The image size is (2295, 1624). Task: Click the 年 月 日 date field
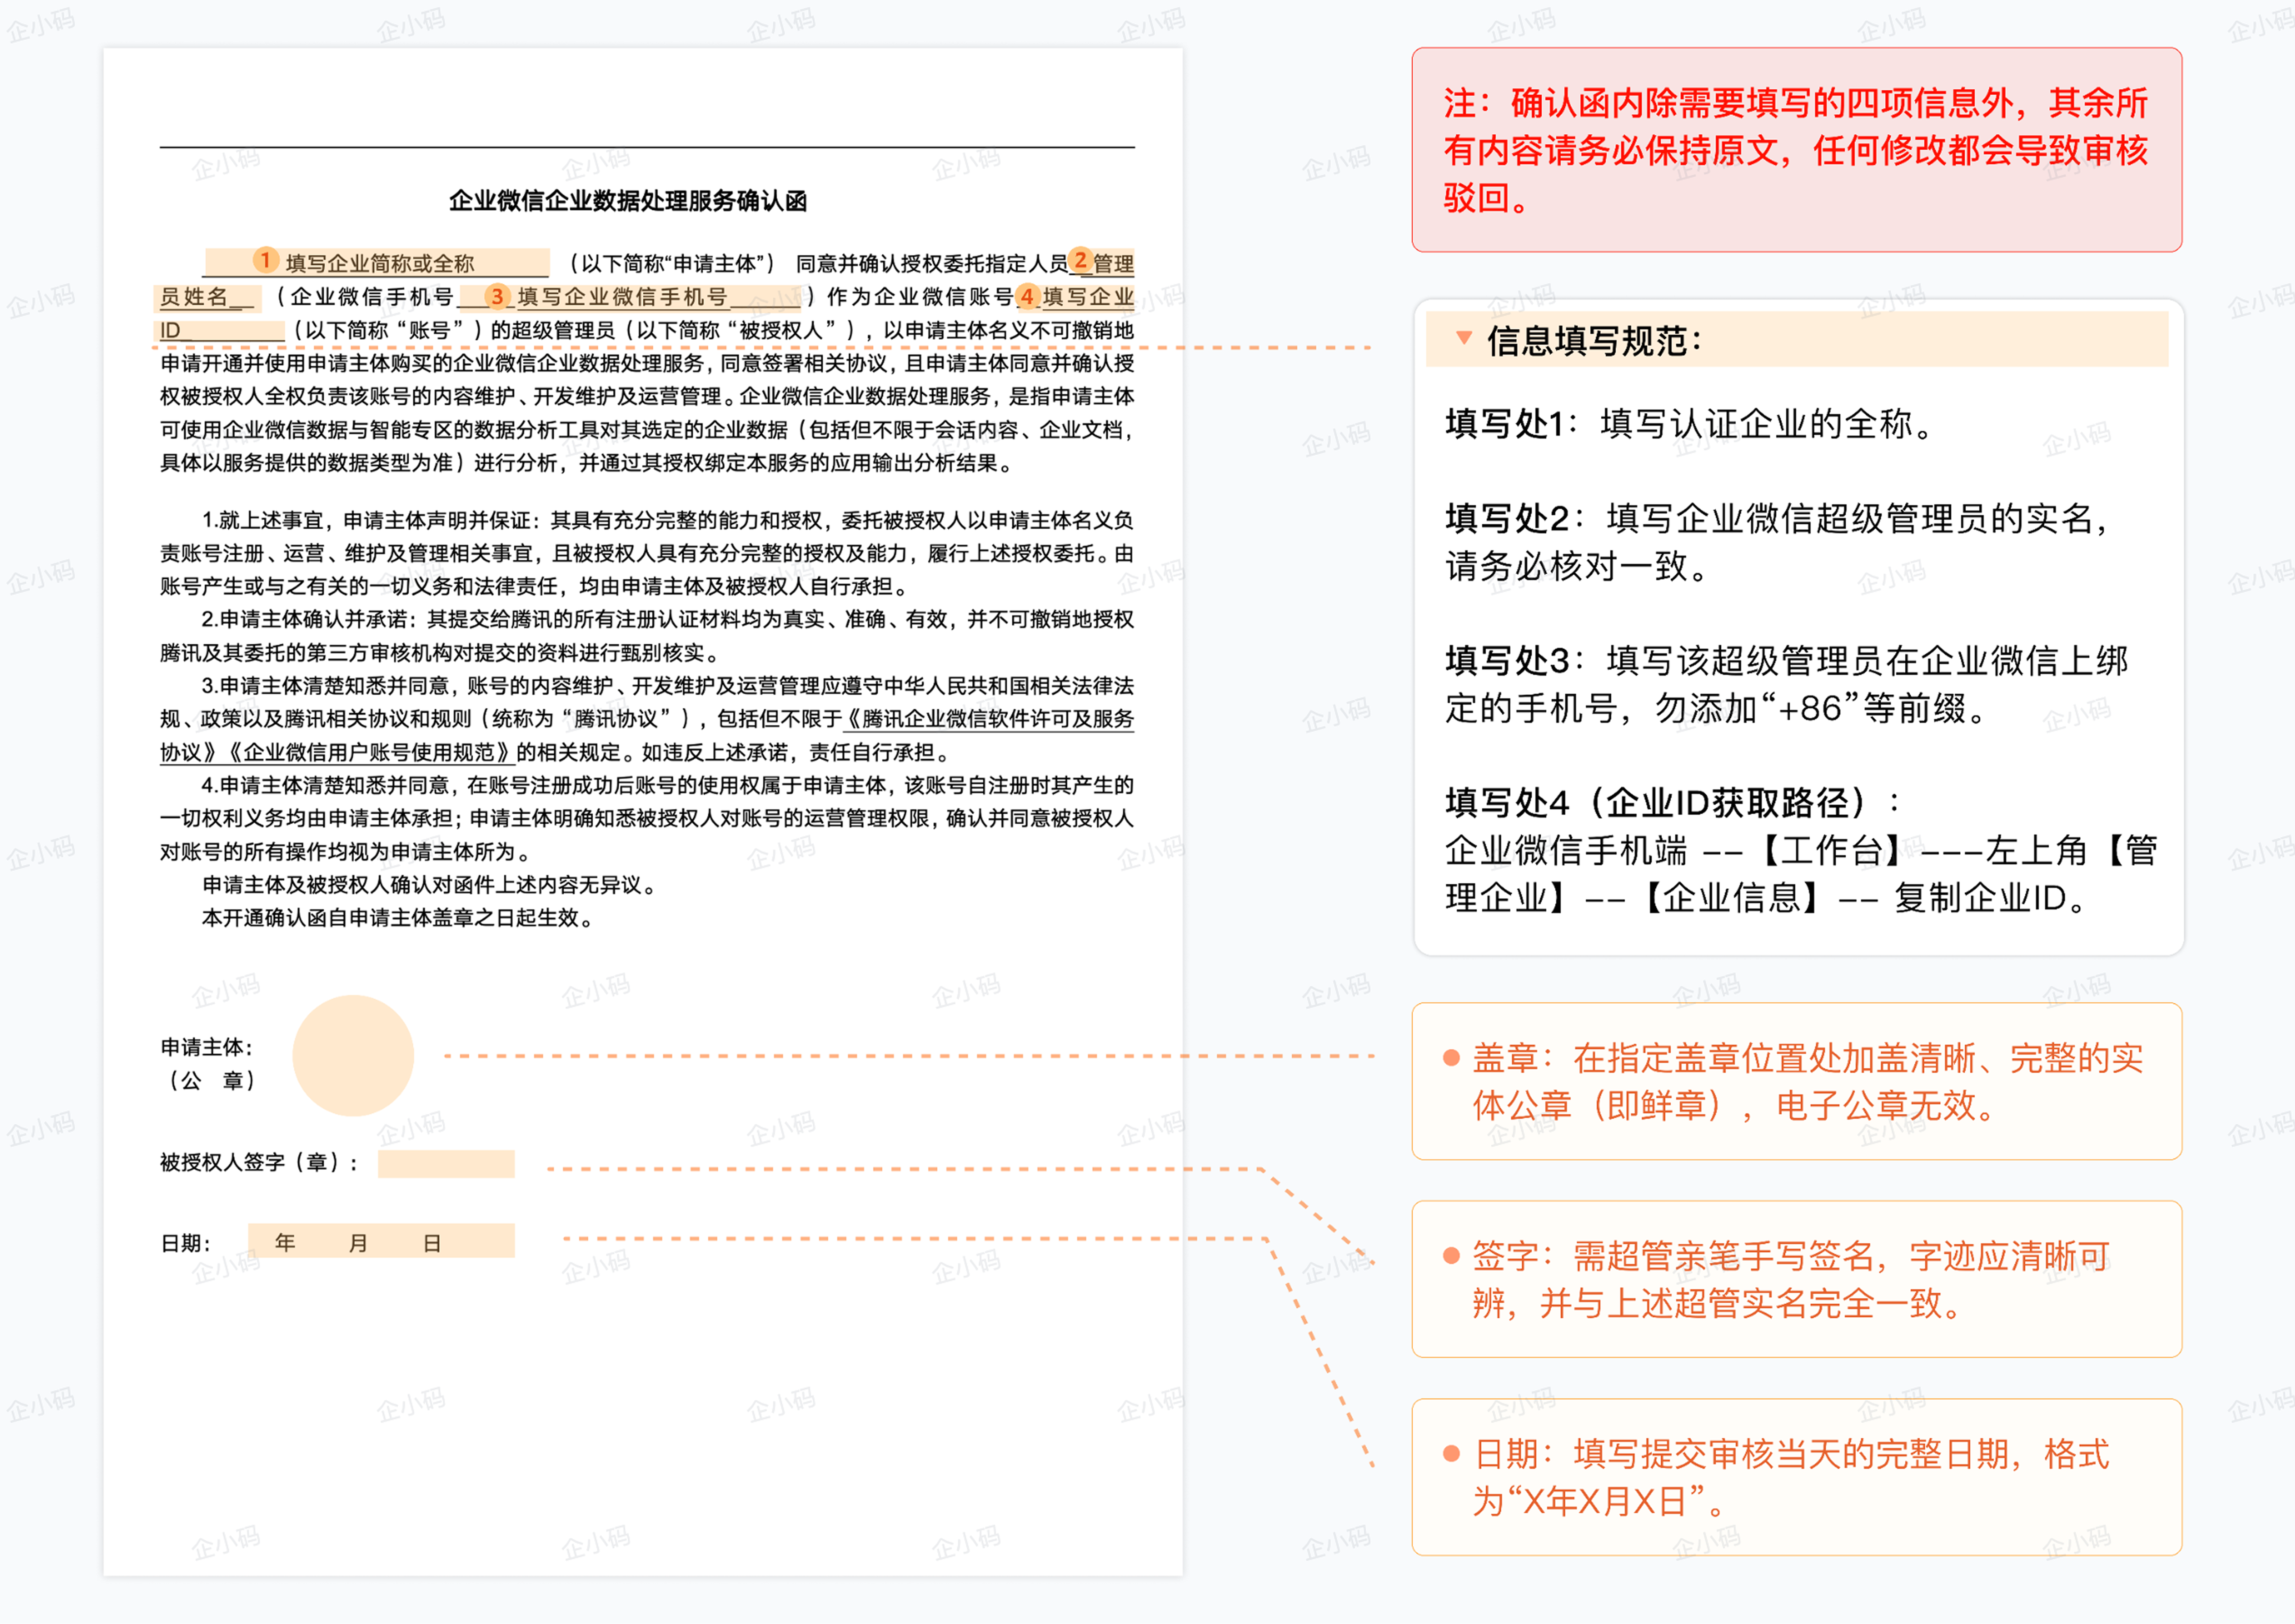(x=381, y=1241)
